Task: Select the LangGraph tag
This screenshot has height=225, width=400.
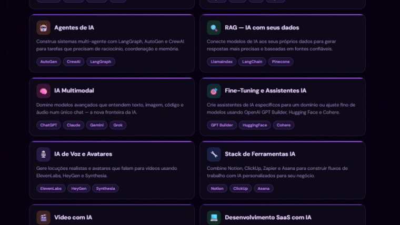Action: [101, 62]
